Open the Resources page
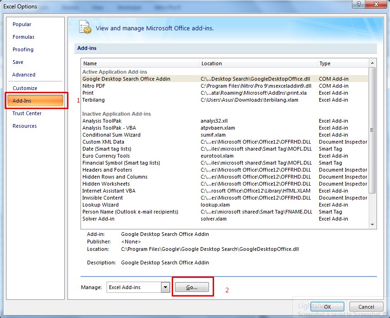This screenshot has height=318, width=390. 24,126
